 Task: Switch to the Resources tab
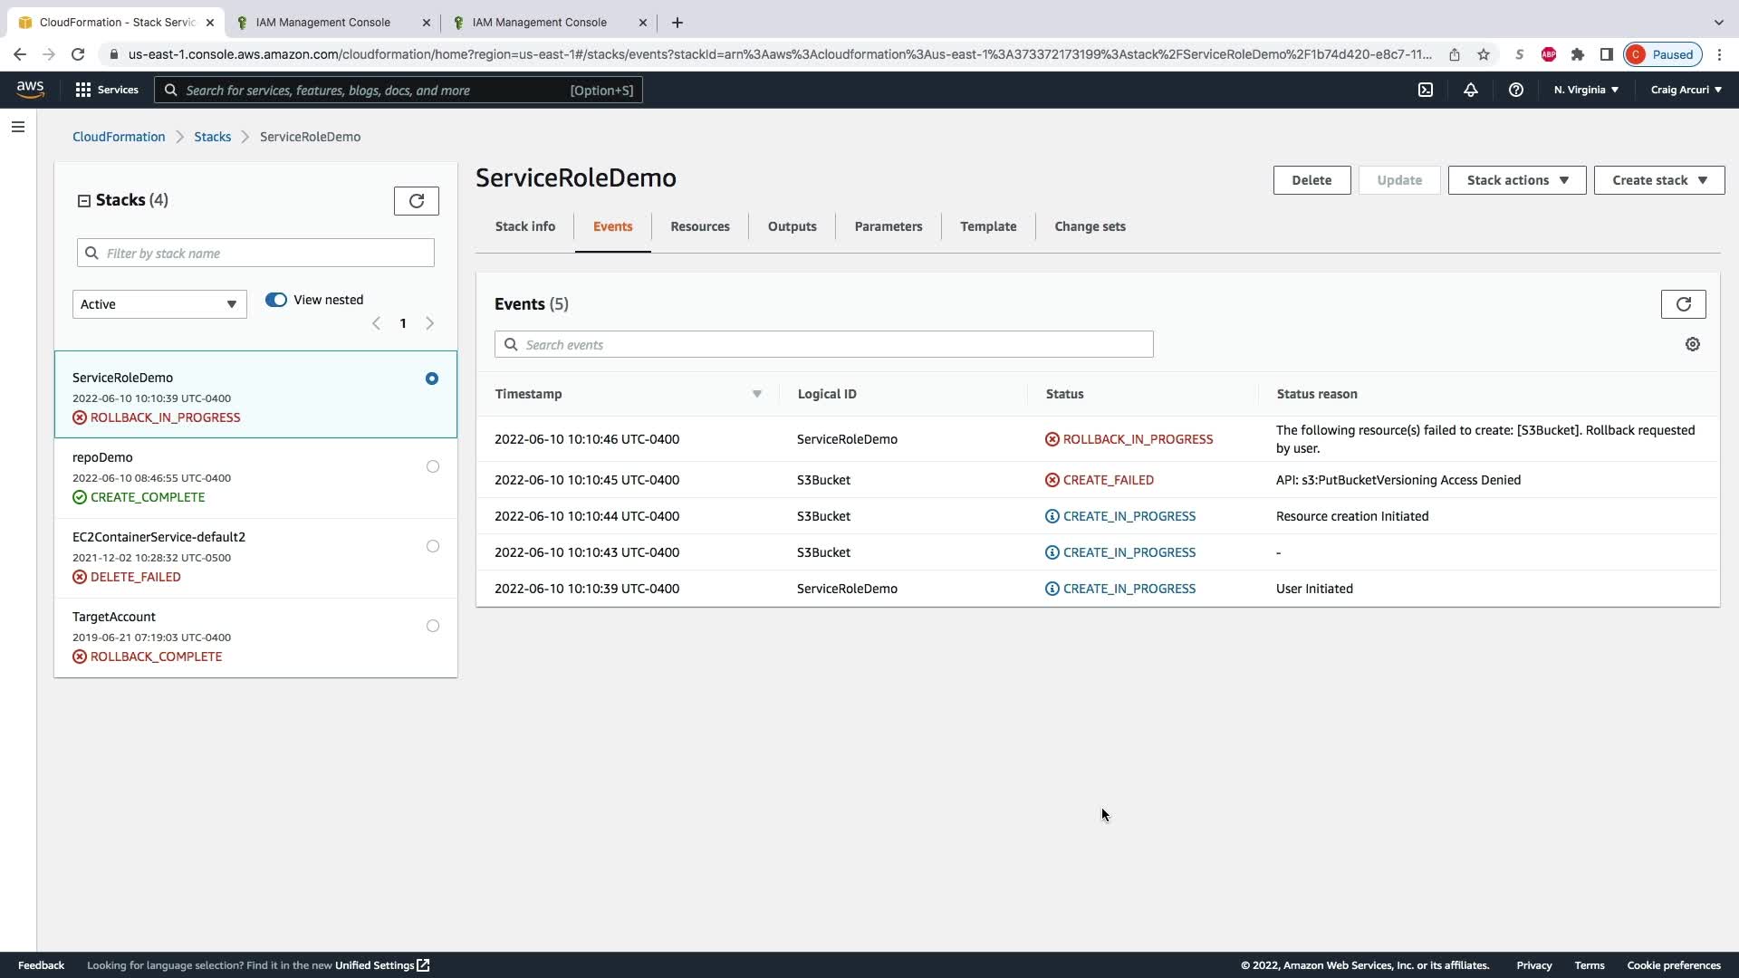[699, 226]
